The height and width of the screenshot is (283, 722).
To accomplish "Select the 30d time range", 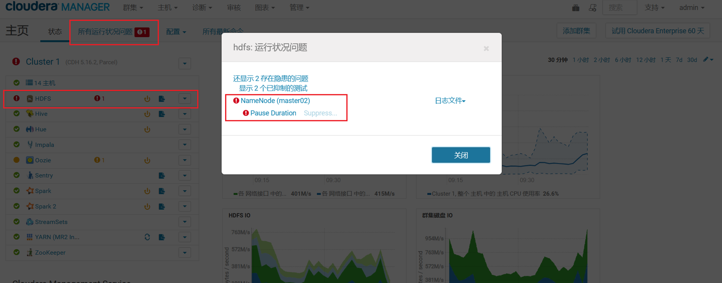I will (x=692, y=60).
